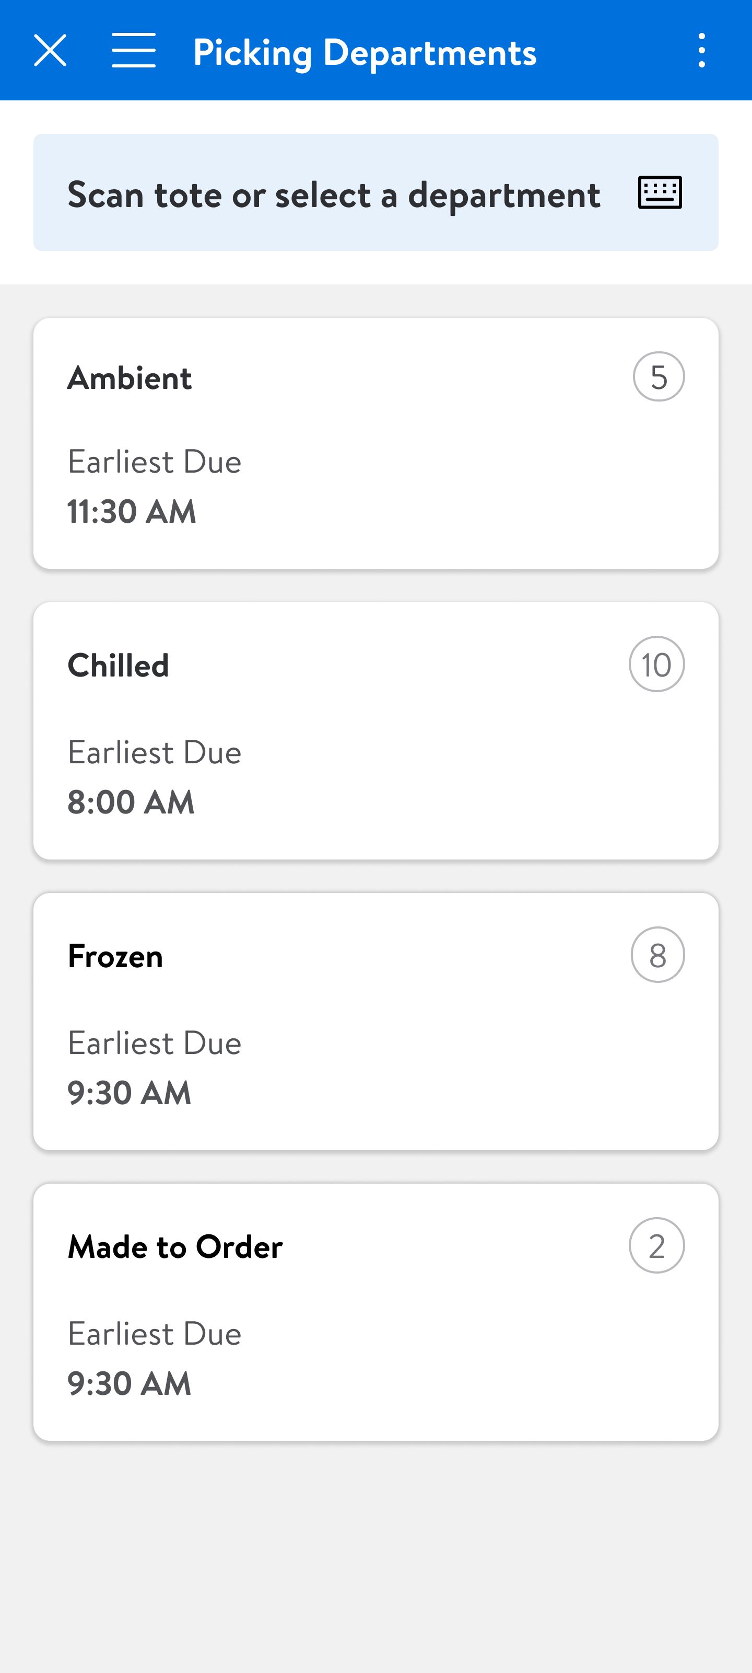Open the Made to Order department title
This screenshot has width=752, height=1673.
tap(175, 1247)
